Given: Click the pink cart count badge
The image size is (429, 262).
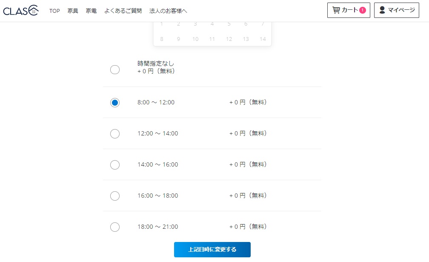Looking at the screenshot, I should (363, 10).
